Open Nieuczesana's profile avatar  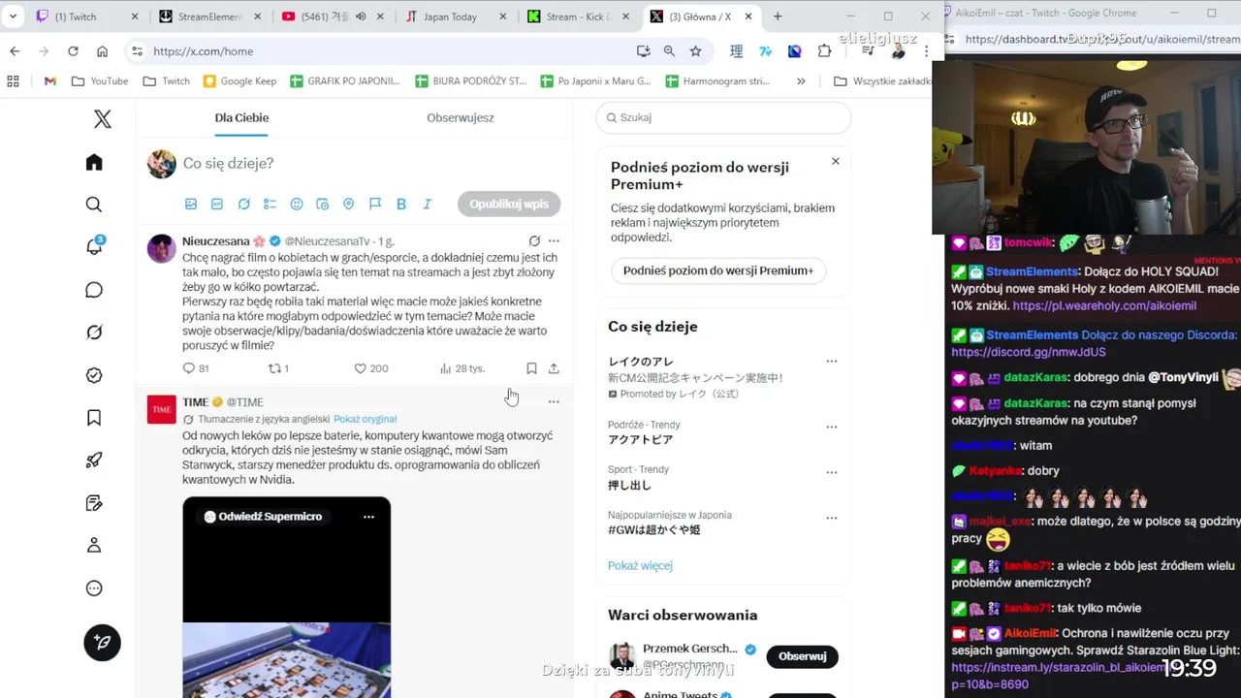162,248
